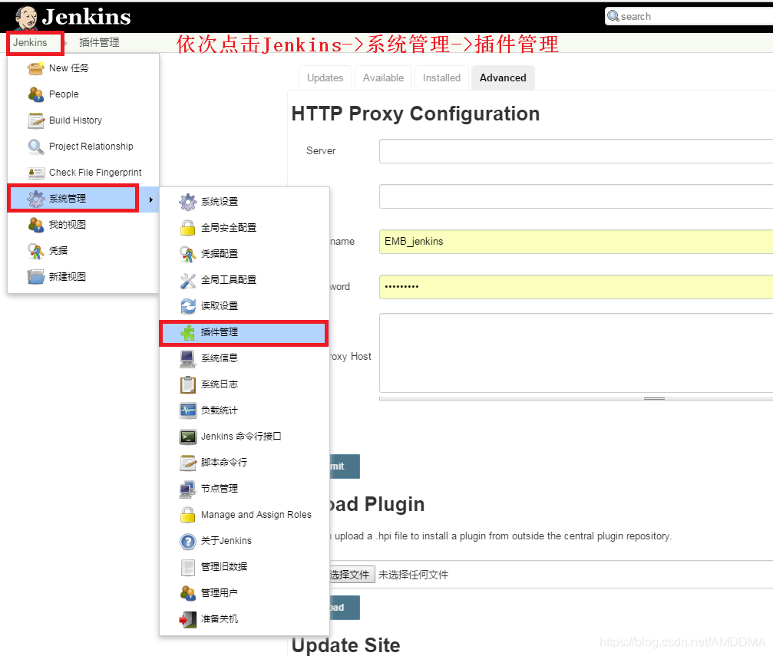Screen dimensions: 773x656
Task: Click the 插件管理 puzzle piece icon
Action: tap(188, 332)
